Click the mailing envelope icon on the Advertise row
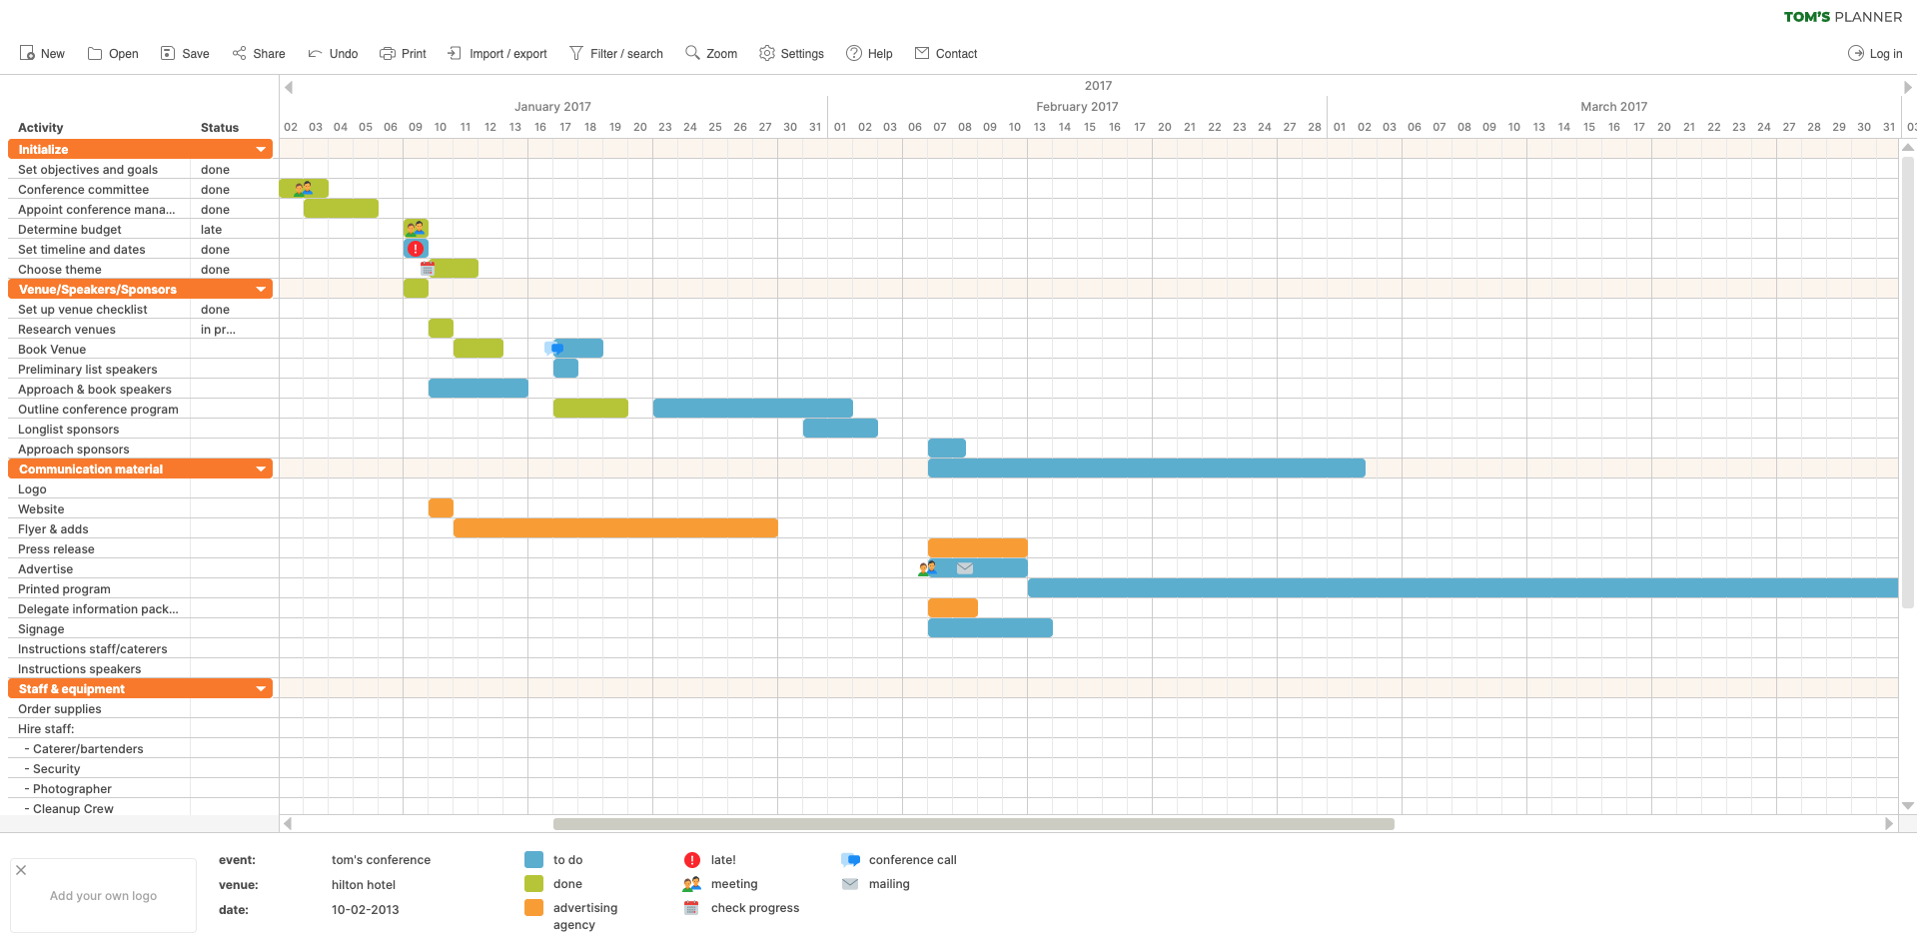 click(x=964, y=567)
